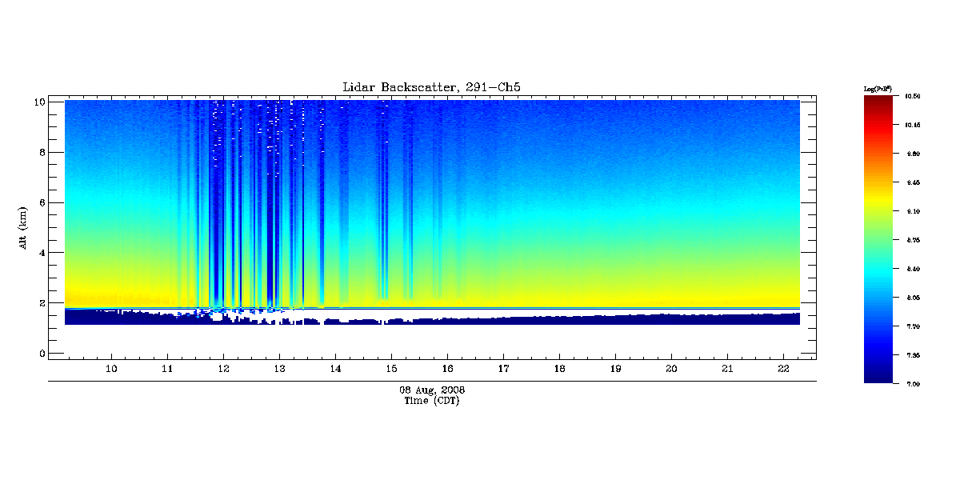Click the time axis tick label '17'
The height and width of the screenshot is (480, 960).
pyautogui.click(x=504, y=368)
